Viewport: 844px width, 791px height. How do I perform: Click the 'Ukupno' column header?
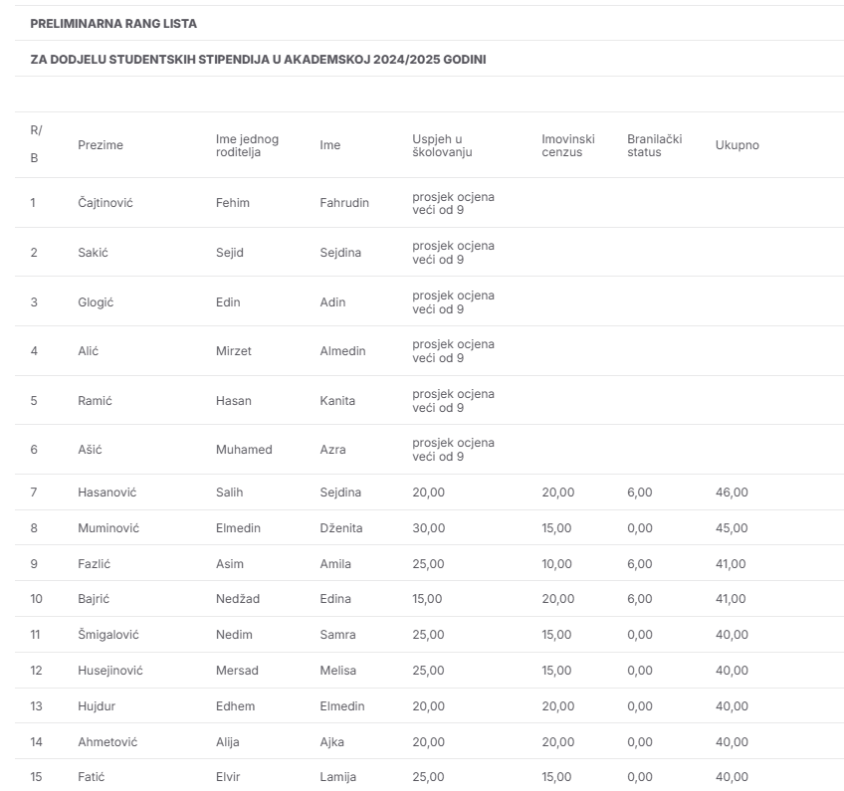click(x=737, y=145)
